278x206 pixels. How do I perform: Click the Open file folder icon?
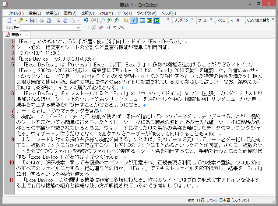pyautogui.click(x=21, y=21)
